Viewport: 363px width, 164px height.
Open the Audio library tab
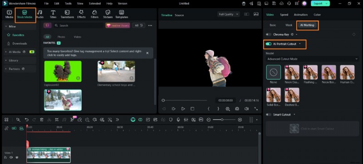coord(40,14)
